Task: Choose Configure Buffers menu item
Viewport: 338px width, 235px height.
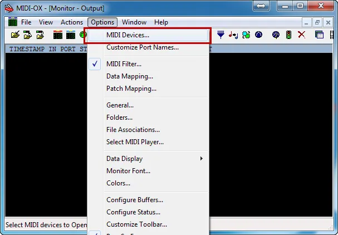Action: tap(134, 200)
